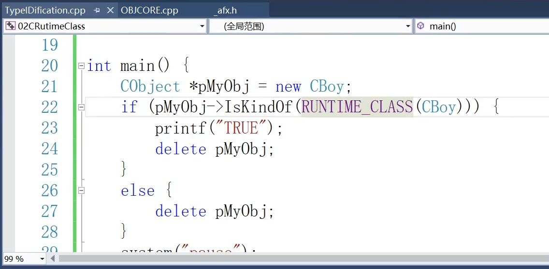
Task: Collapse the int main() block
Action: pyautogui.click(x=81, y=66)
